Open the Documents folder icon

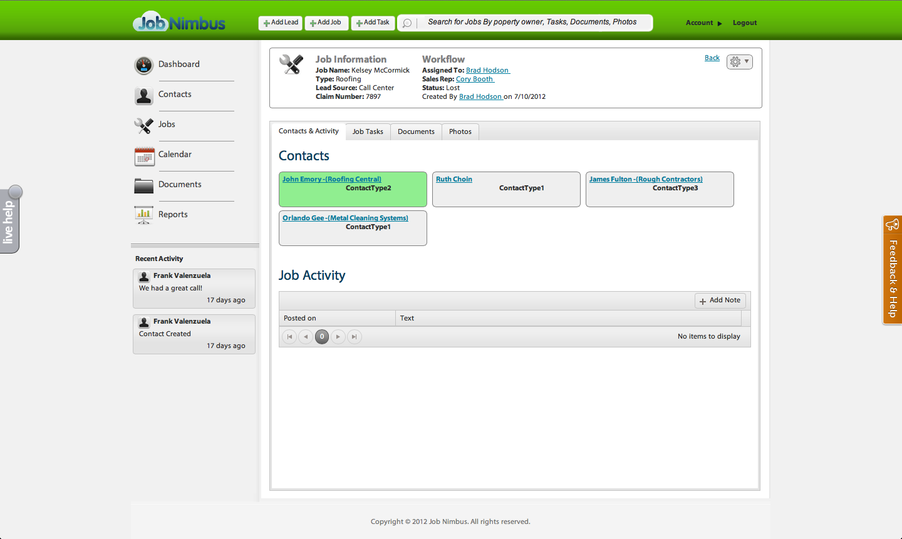(x=144, y=186)
